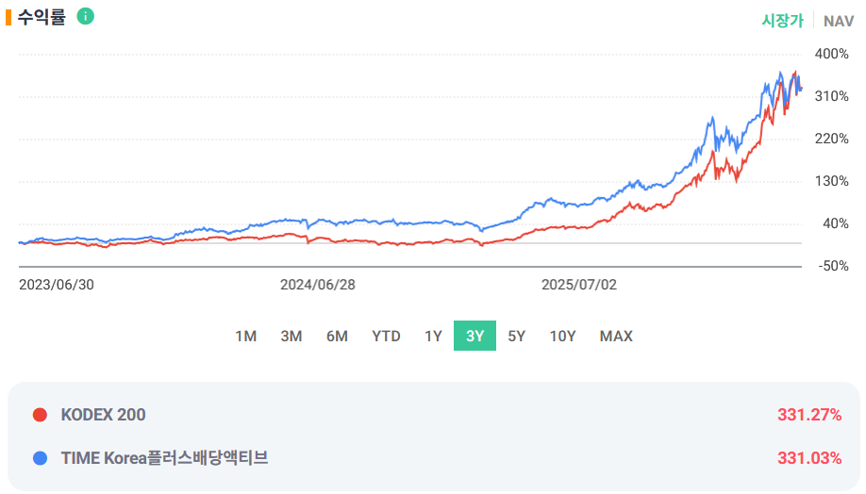The height and width of the screenshot is (494, 866).
Task: Select the YTD period tab
Action: 386,337
